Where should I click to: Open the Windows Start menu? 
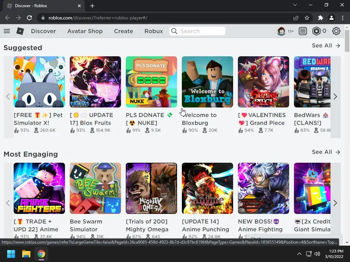point(11,254)
